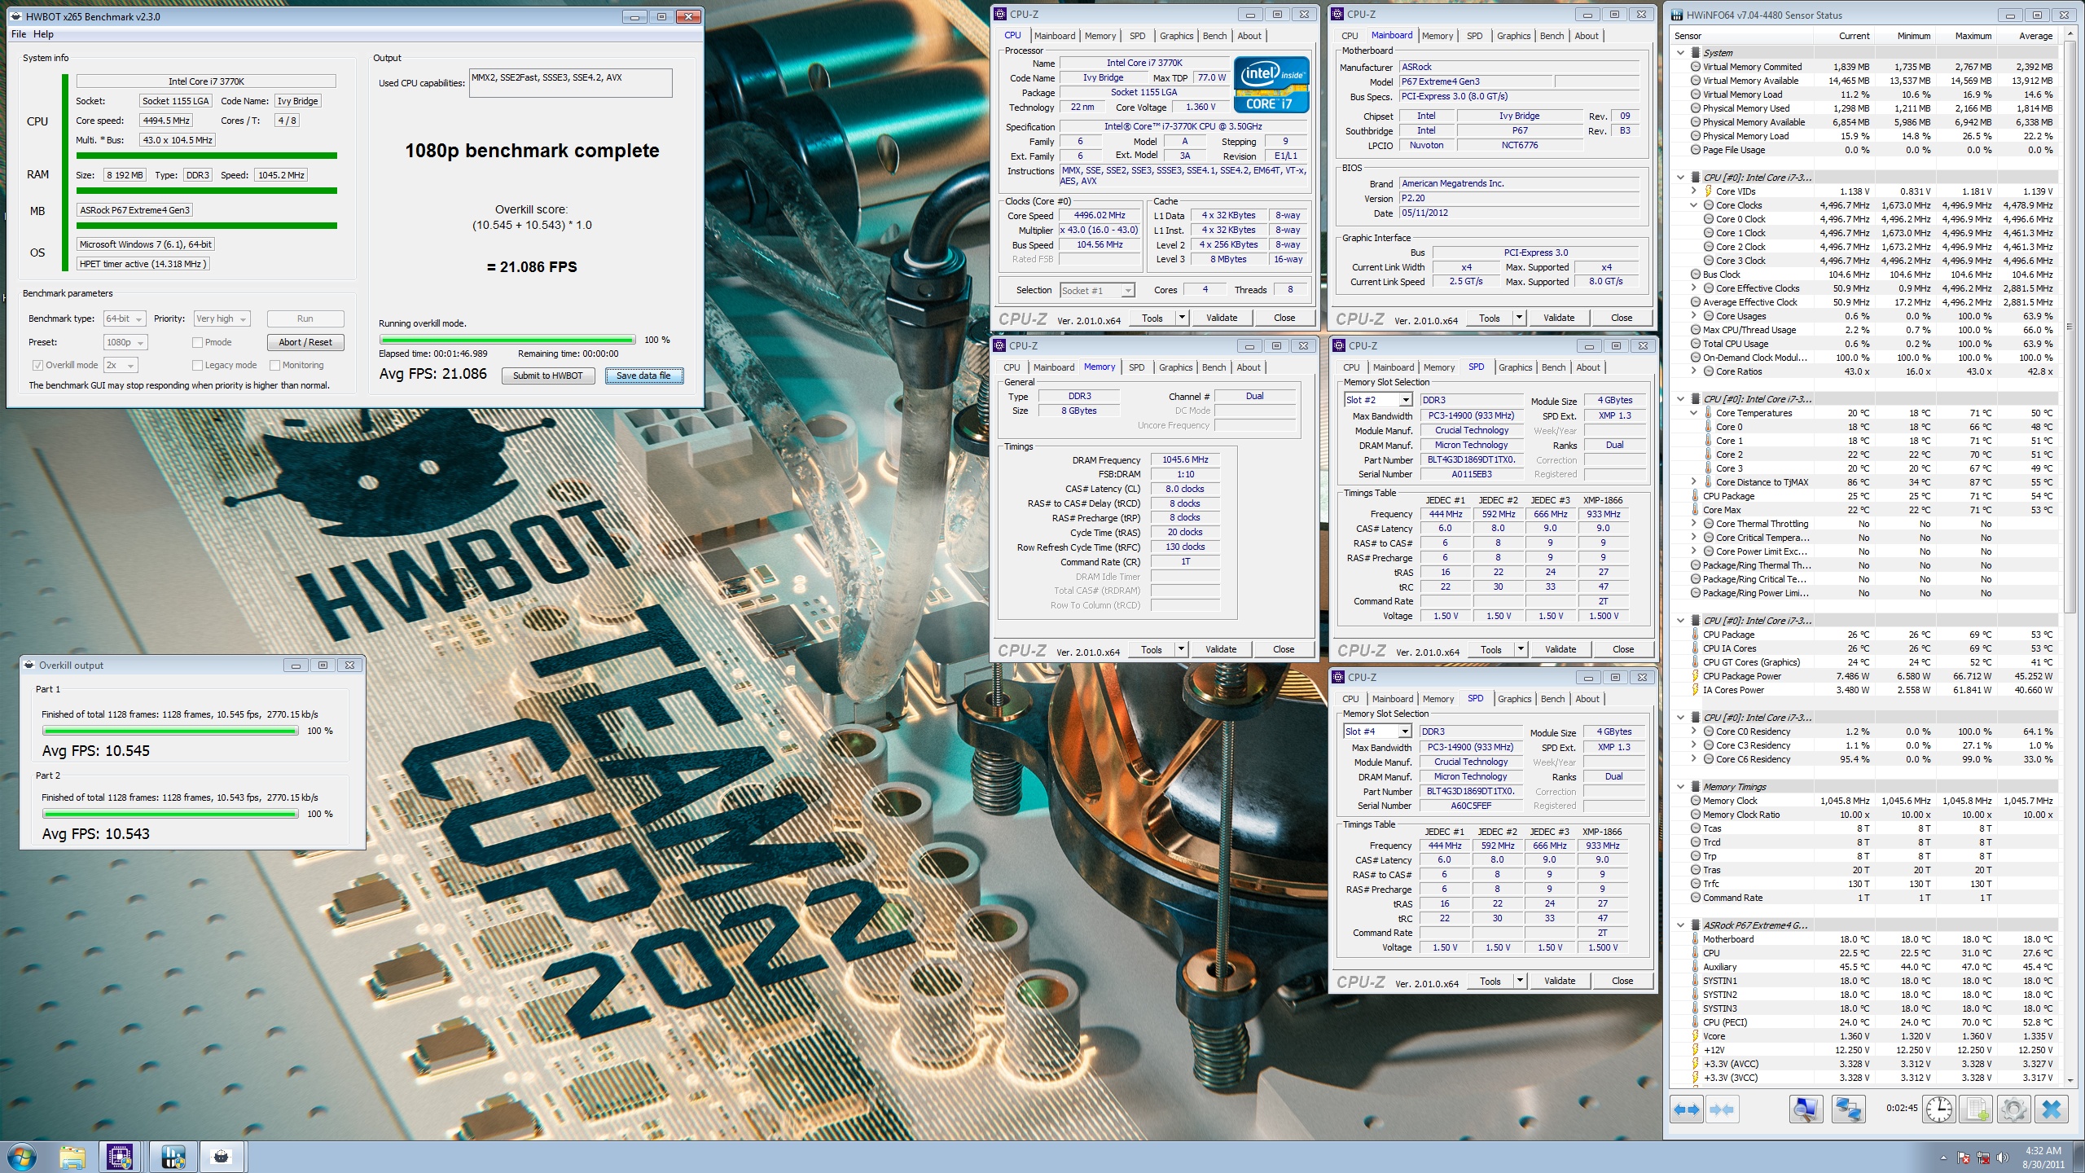Open volume speaker tray icon

coord(2002,1158)
